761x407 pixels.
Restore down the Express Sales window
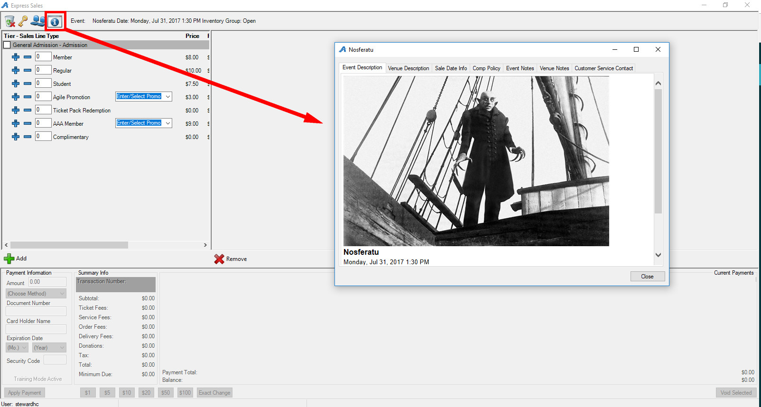[725, 5]
